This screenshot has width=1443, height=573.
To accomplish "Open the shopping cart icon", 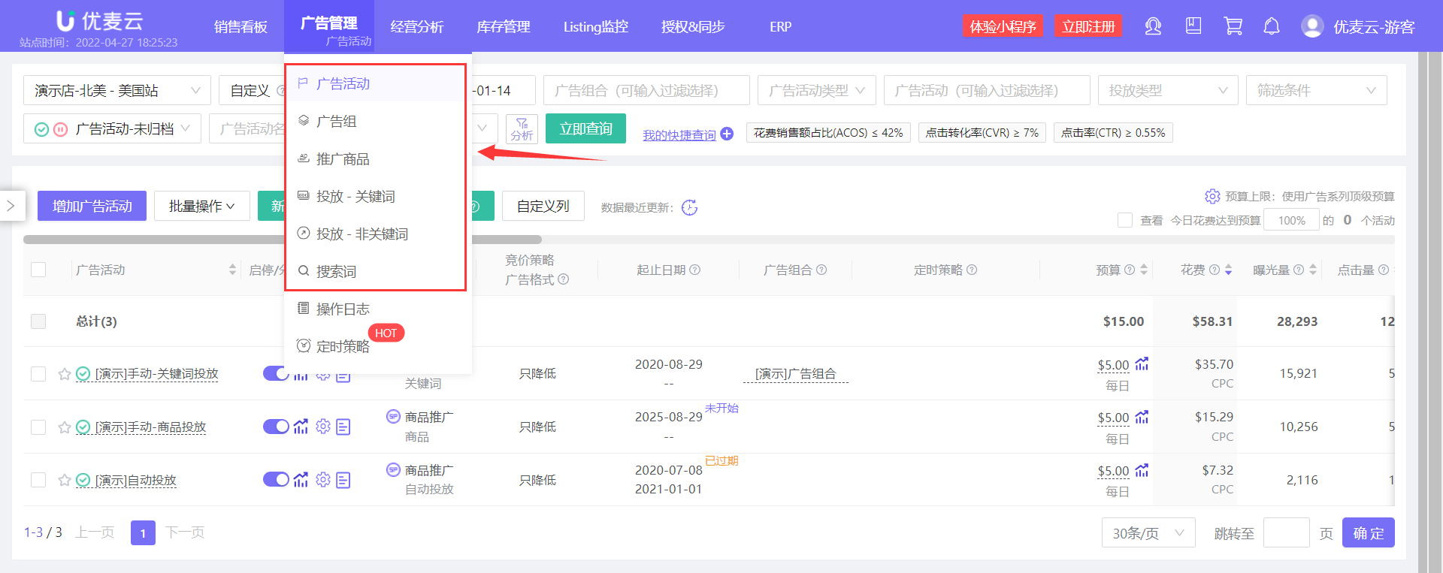I will 1233,26.
